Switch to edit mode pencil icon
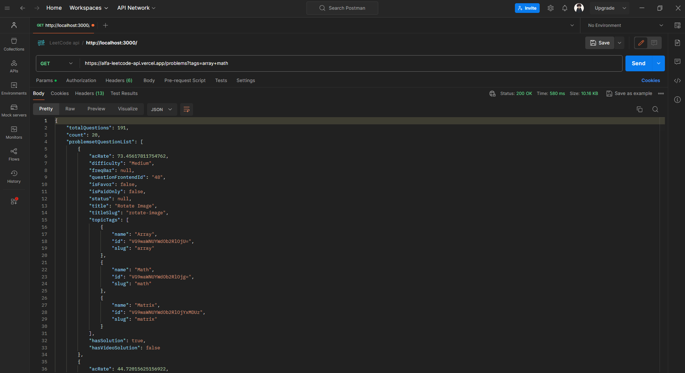This screenshot has width=685, height=373. (641, 43)
